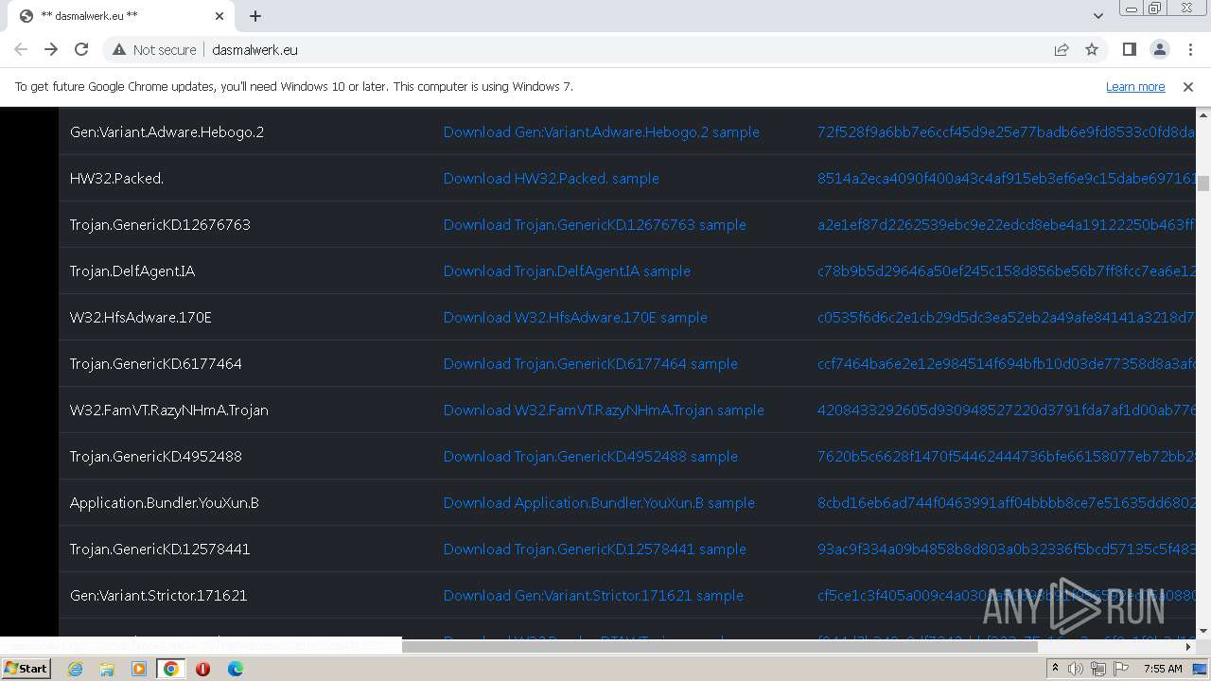Open hash link starting with a2e1ef87d2262539

coord(1007,225)
